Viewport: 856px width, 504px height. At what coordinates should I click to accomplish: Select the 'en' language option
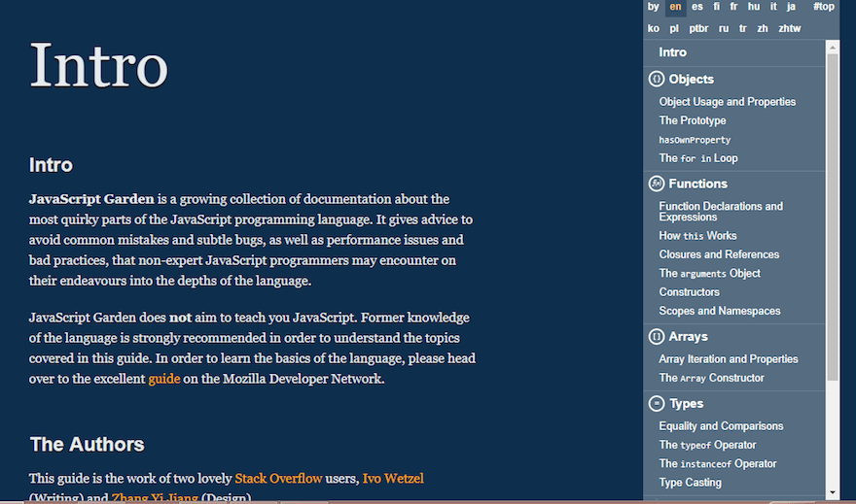[675, 7]
